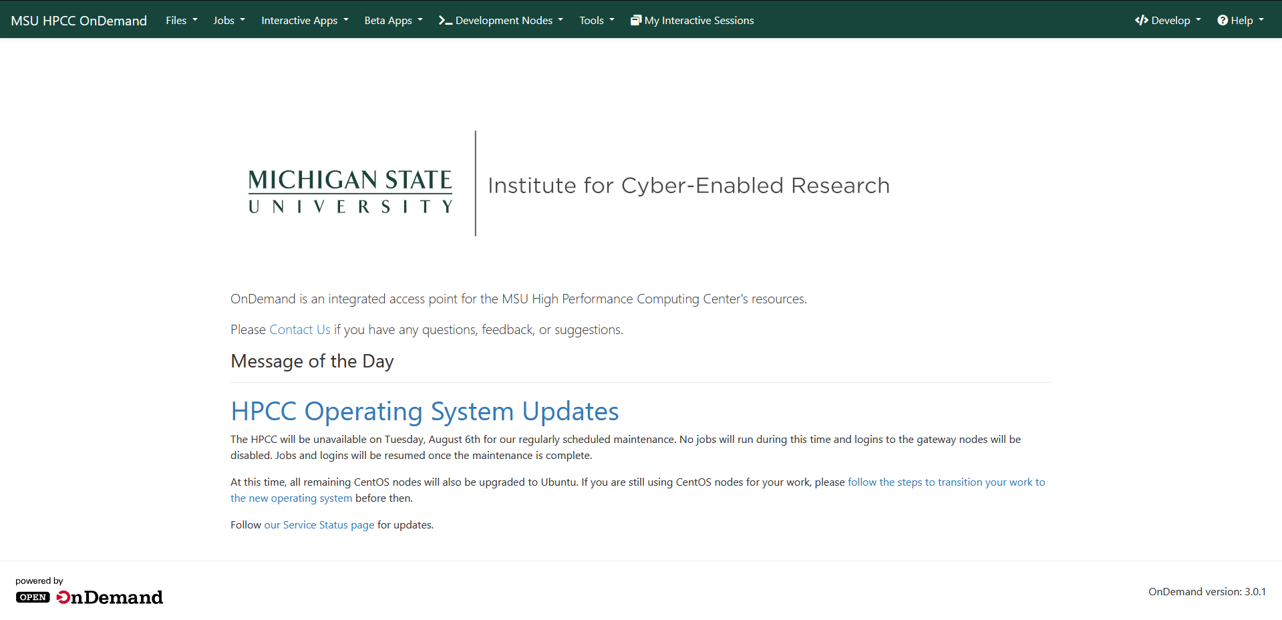Expand the Development Nodes dropdown caret
This screenshot has height=620, width=1282.
[560, 20]
